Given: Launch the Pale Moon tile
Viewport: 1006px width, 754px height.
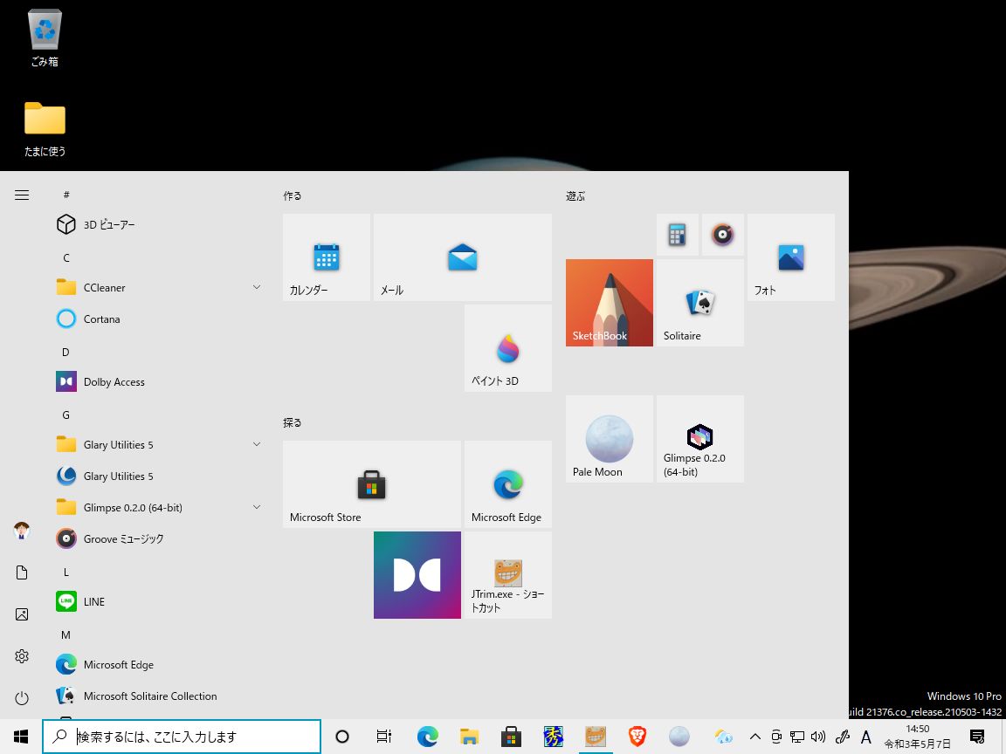Looking at the screenshot, I should [x=610, y=439].
